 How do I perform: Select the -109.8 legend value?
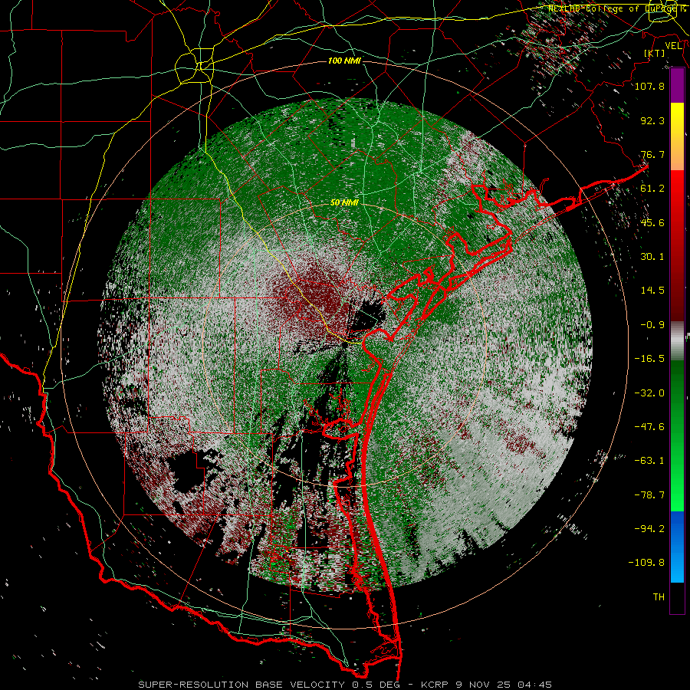coord(646,563)
